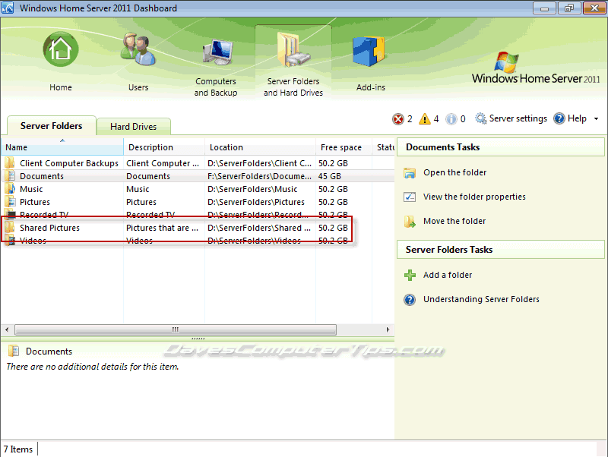Viewport: 608px width, 457px height.
Task: Select the Pictures row name
Action: [34, 202]
